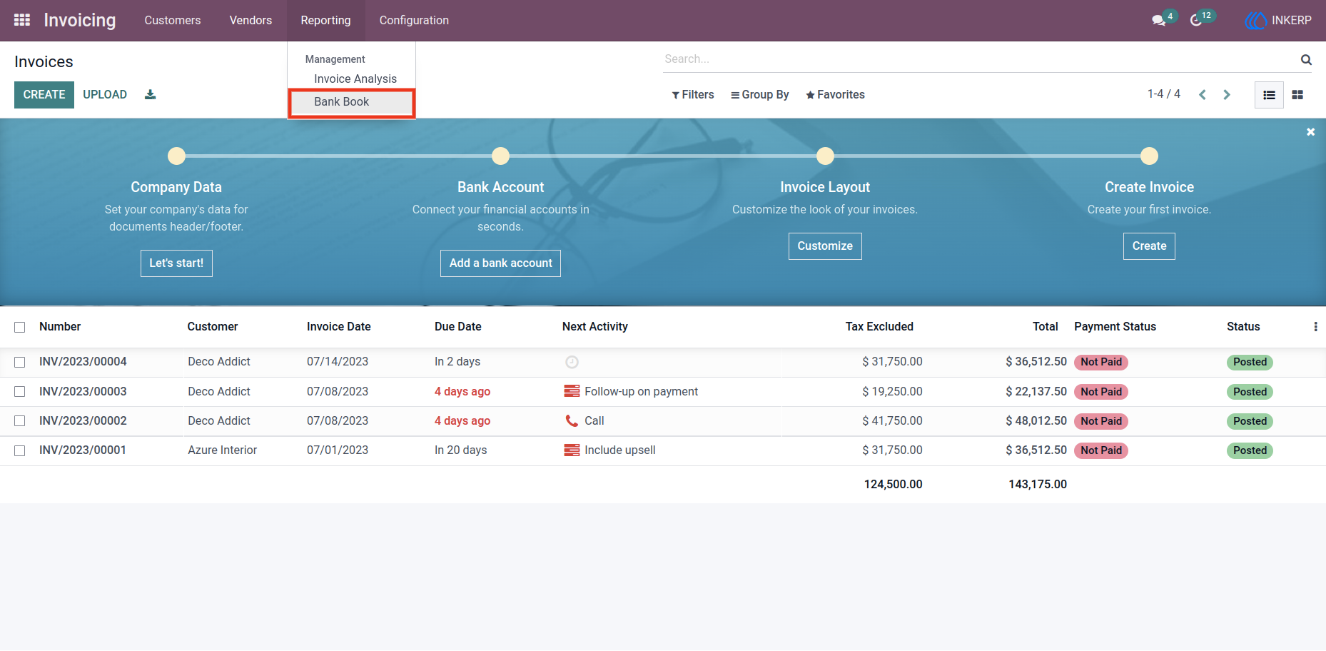Switch to list view icon
The height and width of the screenshot is (651, 1326).
pyautogui.click(x=1269, y=95)
